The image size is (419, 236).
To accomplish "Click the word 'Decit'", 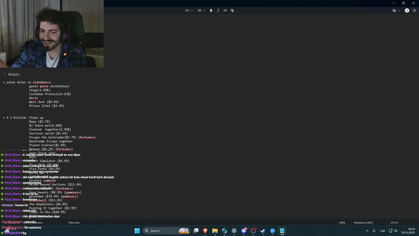I will [x=33, y=98].
